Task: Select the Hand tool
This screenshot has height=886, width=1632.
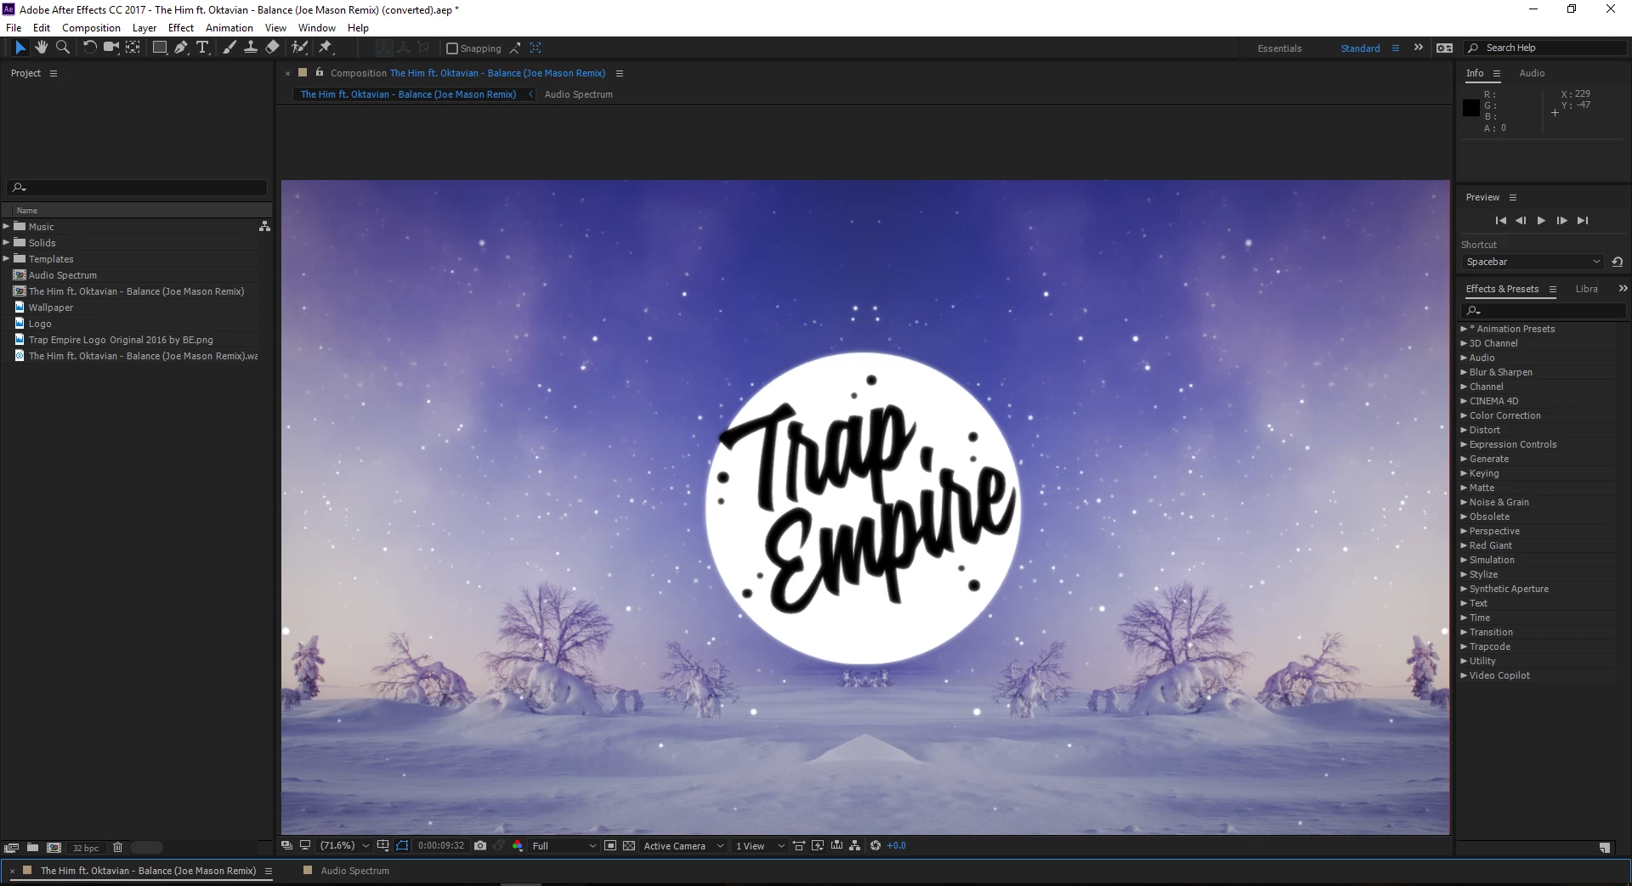Action: tap(41, 48)
